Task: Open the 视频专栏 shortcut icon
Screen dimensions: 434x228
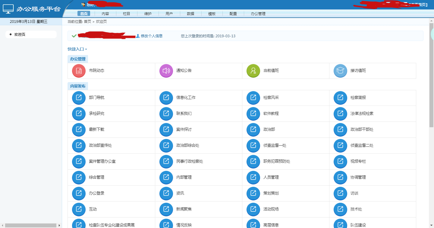Action: pos(340,162)
